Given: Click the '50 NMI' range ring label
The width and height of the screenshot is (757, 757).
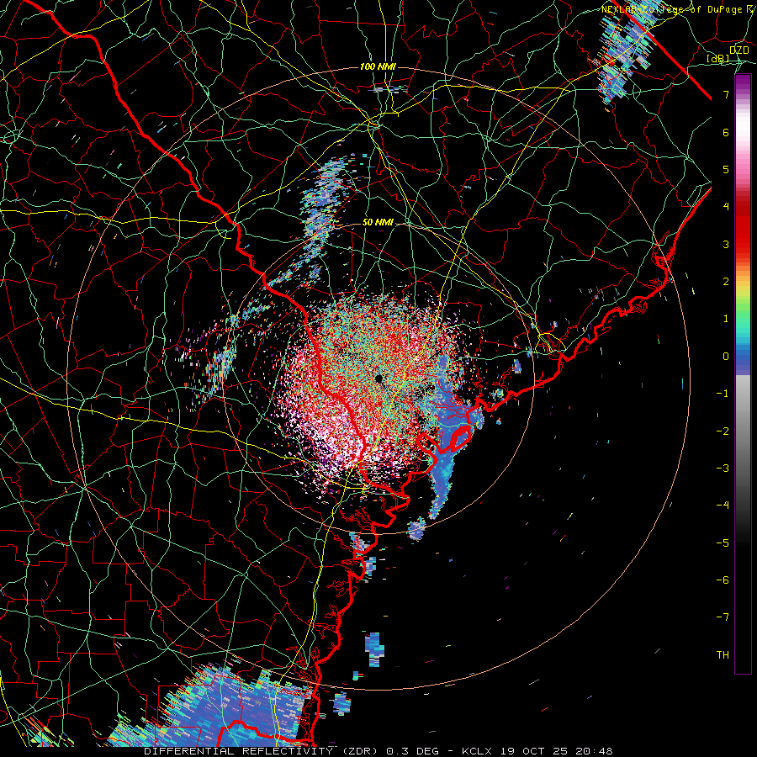Looking at the screenshot, I should pos(378,223).
